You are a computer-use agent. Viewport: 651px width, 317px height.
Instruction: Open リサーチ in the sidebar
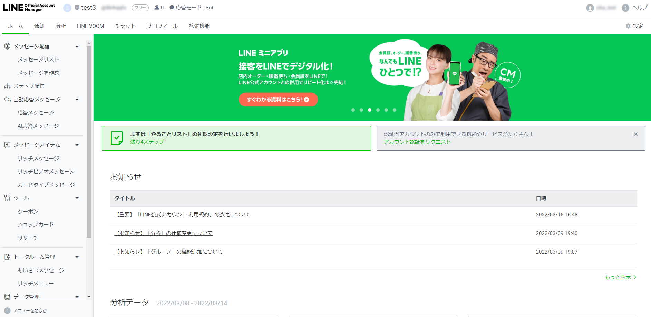coord(28,238)
